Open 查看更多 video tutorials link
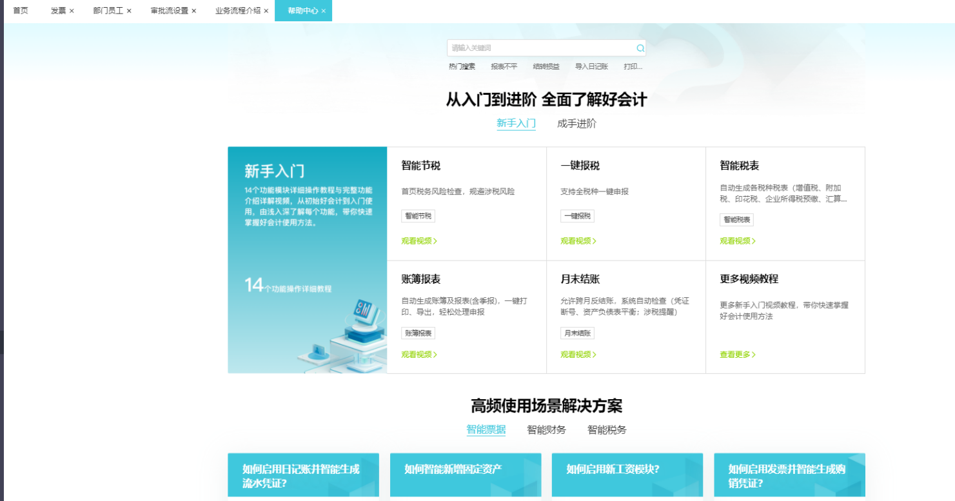This screenshot has height=501, width=955. [x=737, y=355]
